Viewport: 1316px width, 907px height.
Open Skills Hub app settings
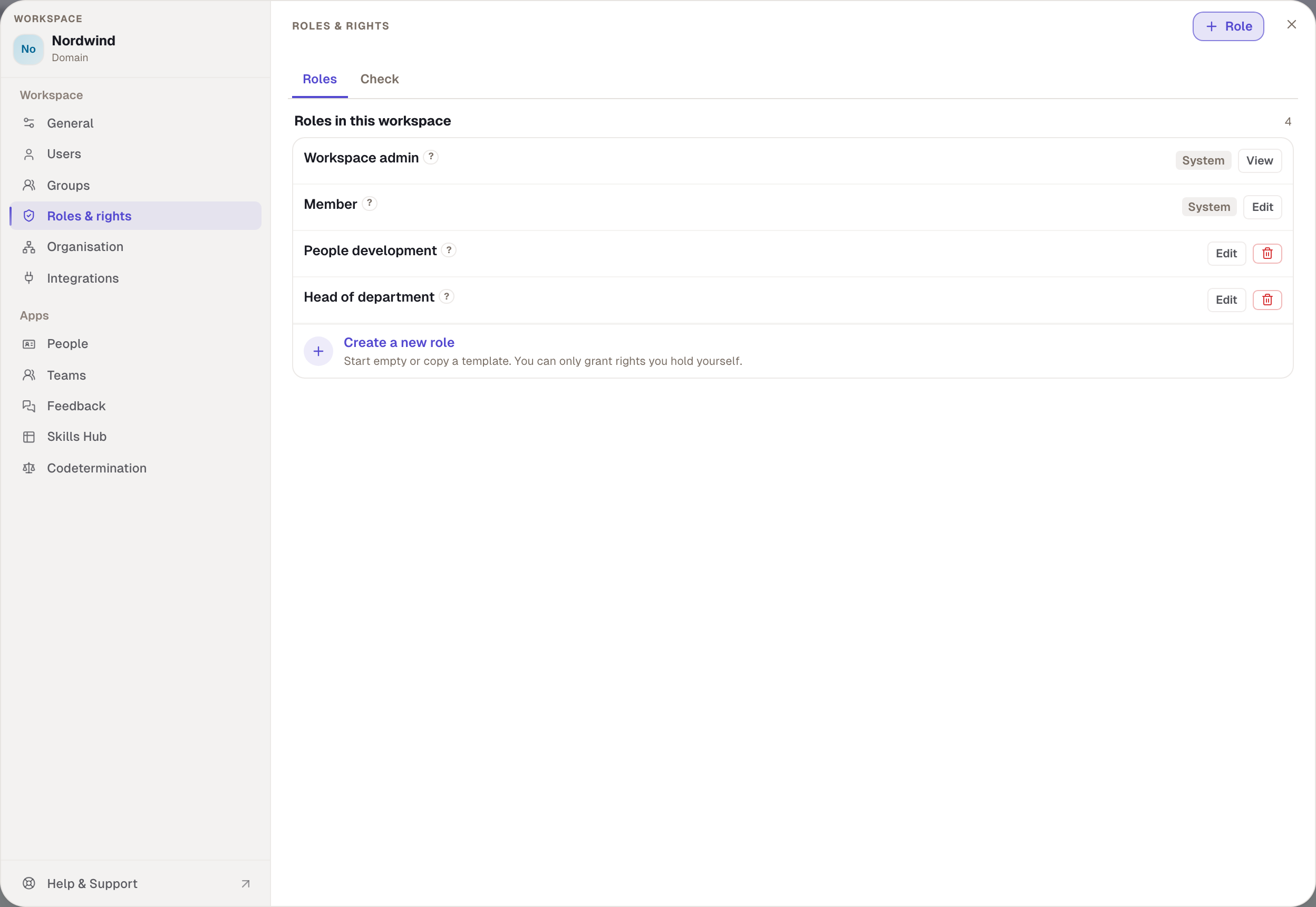click(x=135, y=437)
